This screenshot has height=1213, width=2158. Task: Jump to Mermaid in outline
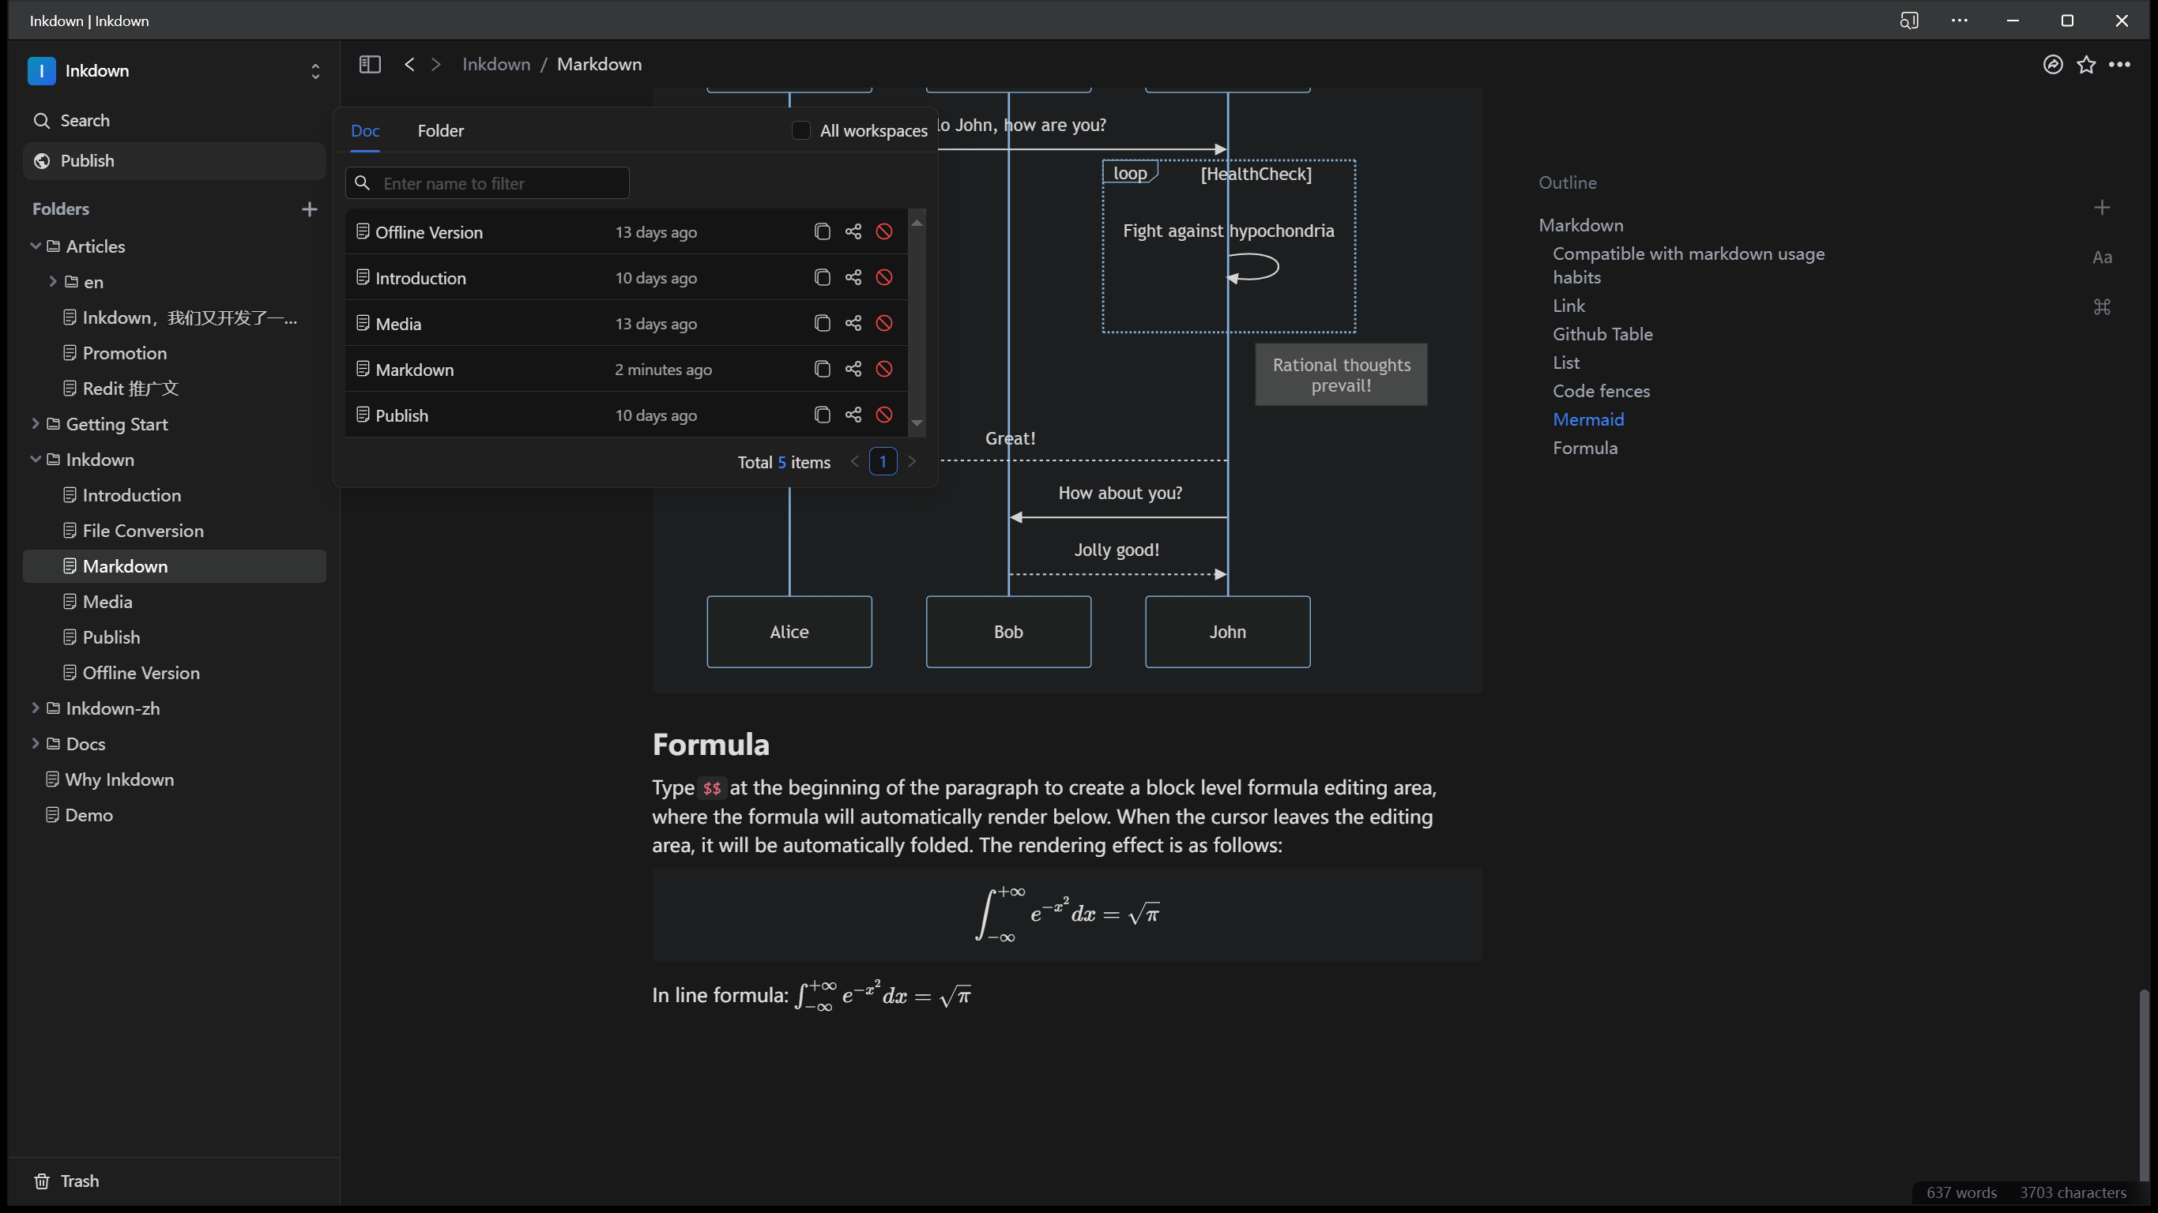click(x=1588, y=419)
